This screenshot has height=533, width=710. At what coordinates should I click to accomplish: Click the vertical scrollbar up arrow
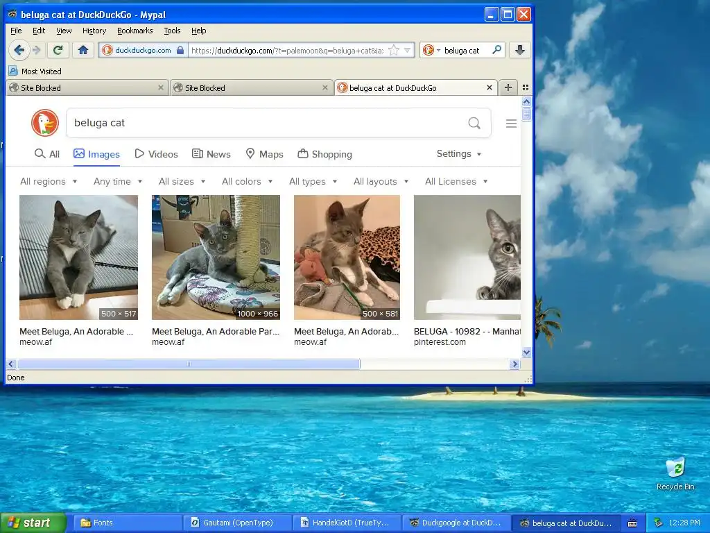coord(526,101)
